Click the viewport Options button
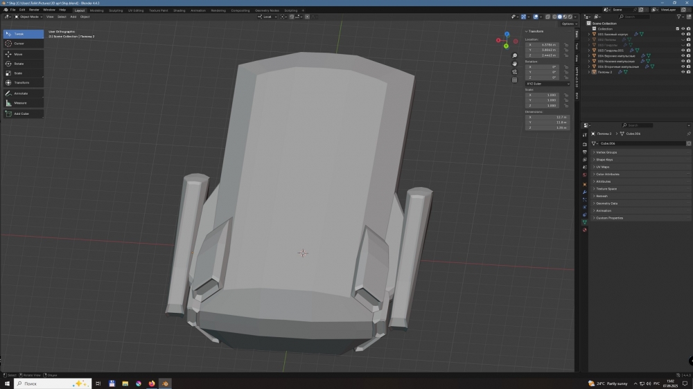Viewport: 693px width, 389px height. pos(568,24)
